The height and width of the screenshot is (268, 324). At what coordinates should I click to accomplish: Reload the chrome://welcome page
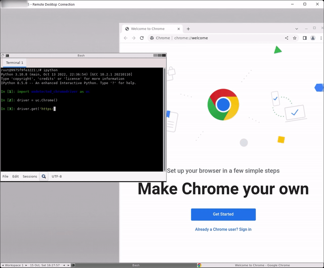click(141, 38)
